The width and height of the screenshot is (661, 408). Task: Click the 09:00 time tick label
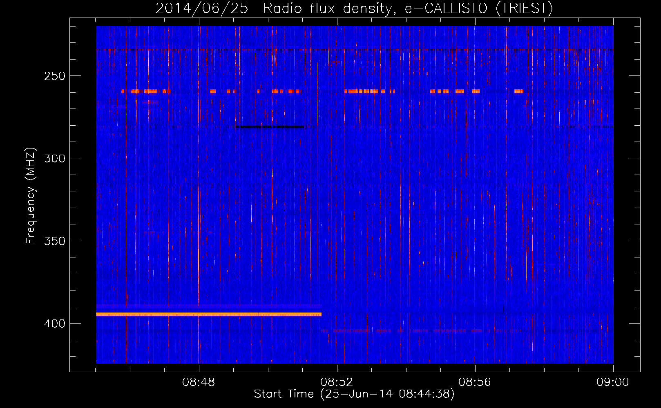613,382
